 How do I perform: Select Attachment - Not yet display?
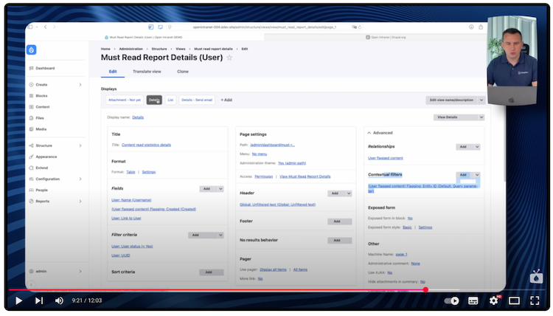[125, 100]
